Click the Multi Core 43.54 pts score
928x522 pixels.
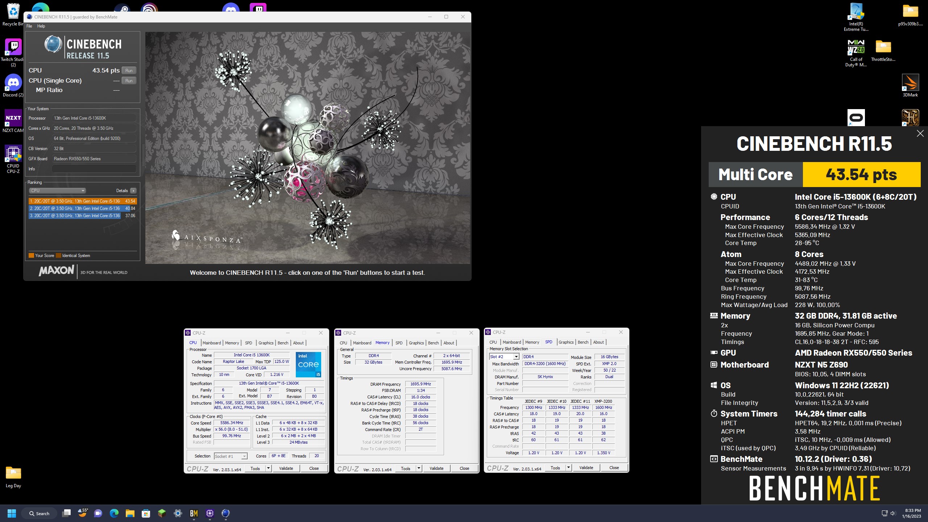click(861, 175)
